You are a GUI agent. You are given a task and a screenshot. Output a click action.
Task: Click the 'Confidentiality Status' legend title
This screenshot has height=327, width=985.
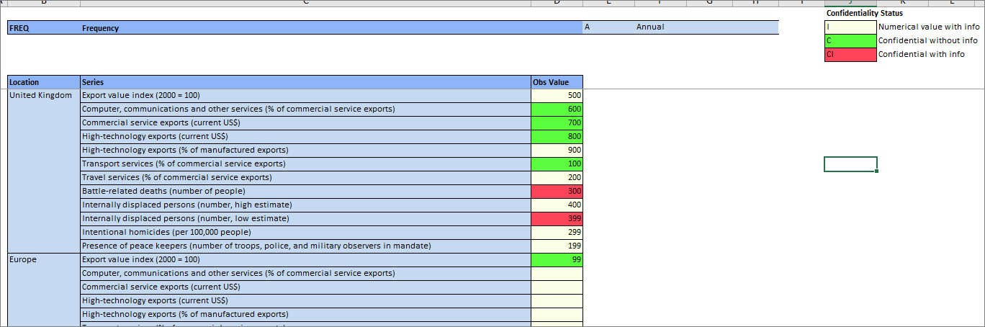[x=864, y=13]
